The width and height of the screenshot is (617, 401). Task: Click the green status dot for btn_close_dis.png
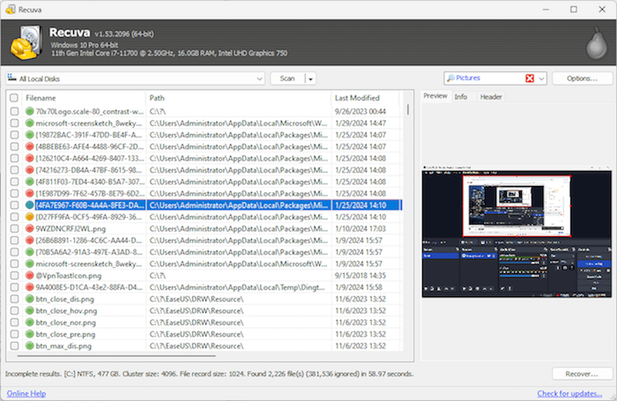coord(29,299)
